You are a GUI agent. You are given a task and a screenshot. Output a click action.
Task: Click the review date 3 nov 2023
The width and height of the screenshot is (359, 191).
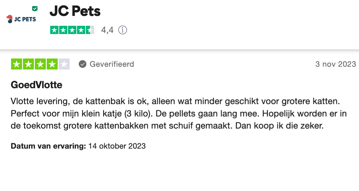335,64
